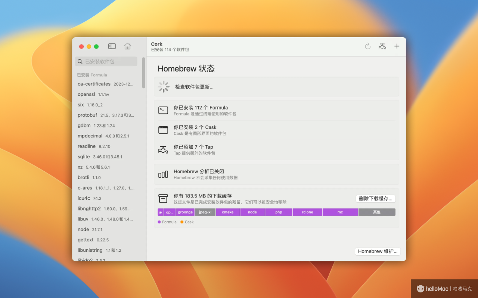The height and width of the screenshot is (298, 478).
Task: Select the gray 其他 cache segment
Action: tap(377, 212)
